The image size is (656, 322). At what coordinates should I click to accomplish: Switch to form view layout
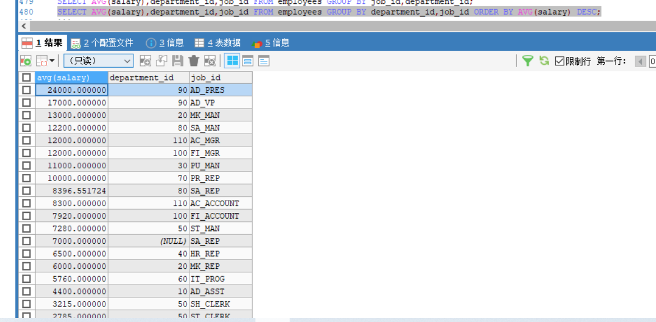click(248, 60)
